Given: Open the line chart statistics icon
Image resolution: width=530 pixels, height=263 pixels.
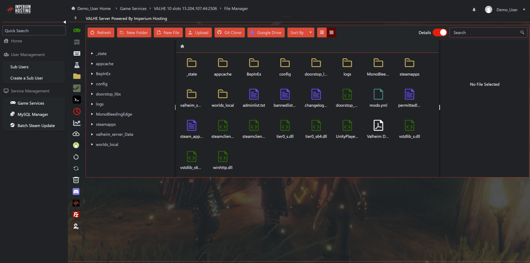Looking at the screenshot, I should 77,123.
